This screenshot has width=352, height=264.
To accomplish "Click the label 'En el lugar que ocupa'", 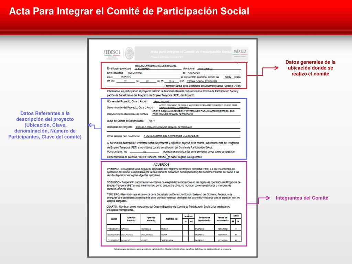I will click(x=119, y=68).
